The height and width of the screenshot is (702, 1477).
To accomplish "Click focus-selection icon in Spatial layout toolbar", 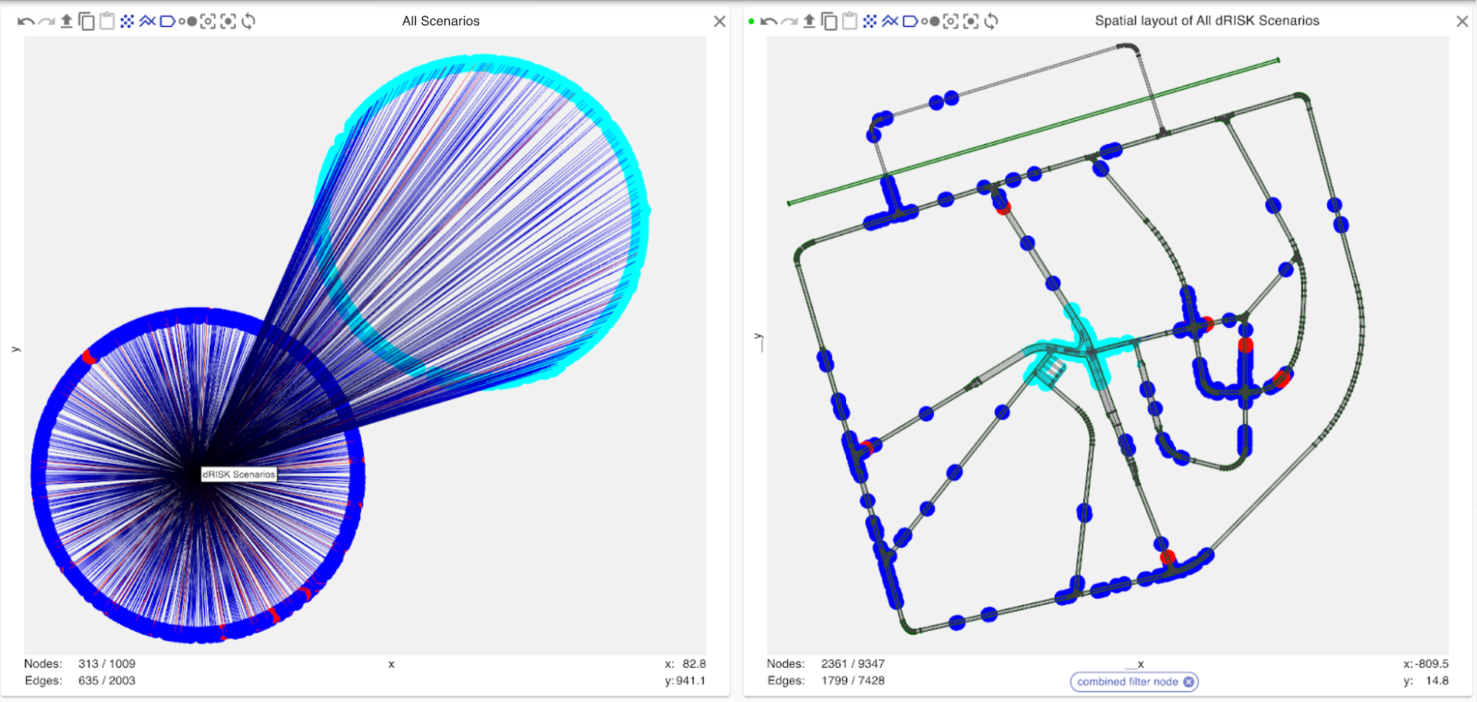I will click(971, 21).
